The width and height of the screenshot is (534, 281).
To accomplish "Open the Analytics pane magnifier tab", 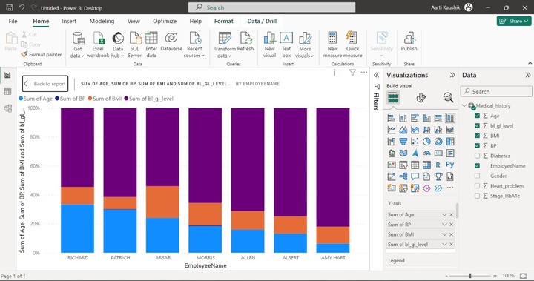I will coord(448,98).
